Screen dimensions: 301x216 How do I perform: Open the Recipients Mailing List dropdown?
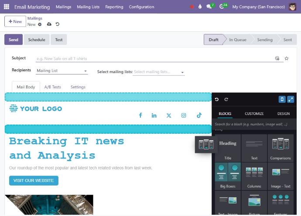click(62, 71)
